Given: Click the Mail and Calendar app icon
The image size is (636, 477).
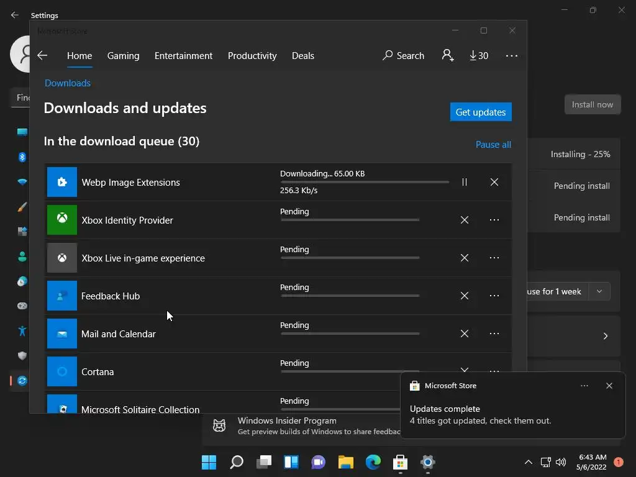Looking at the screenshot, I should point(62,334).
